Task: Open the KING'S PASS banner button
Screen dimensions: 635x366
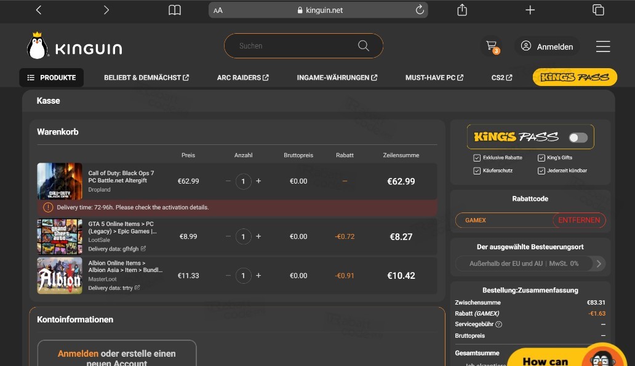Action: click(574, 77)
